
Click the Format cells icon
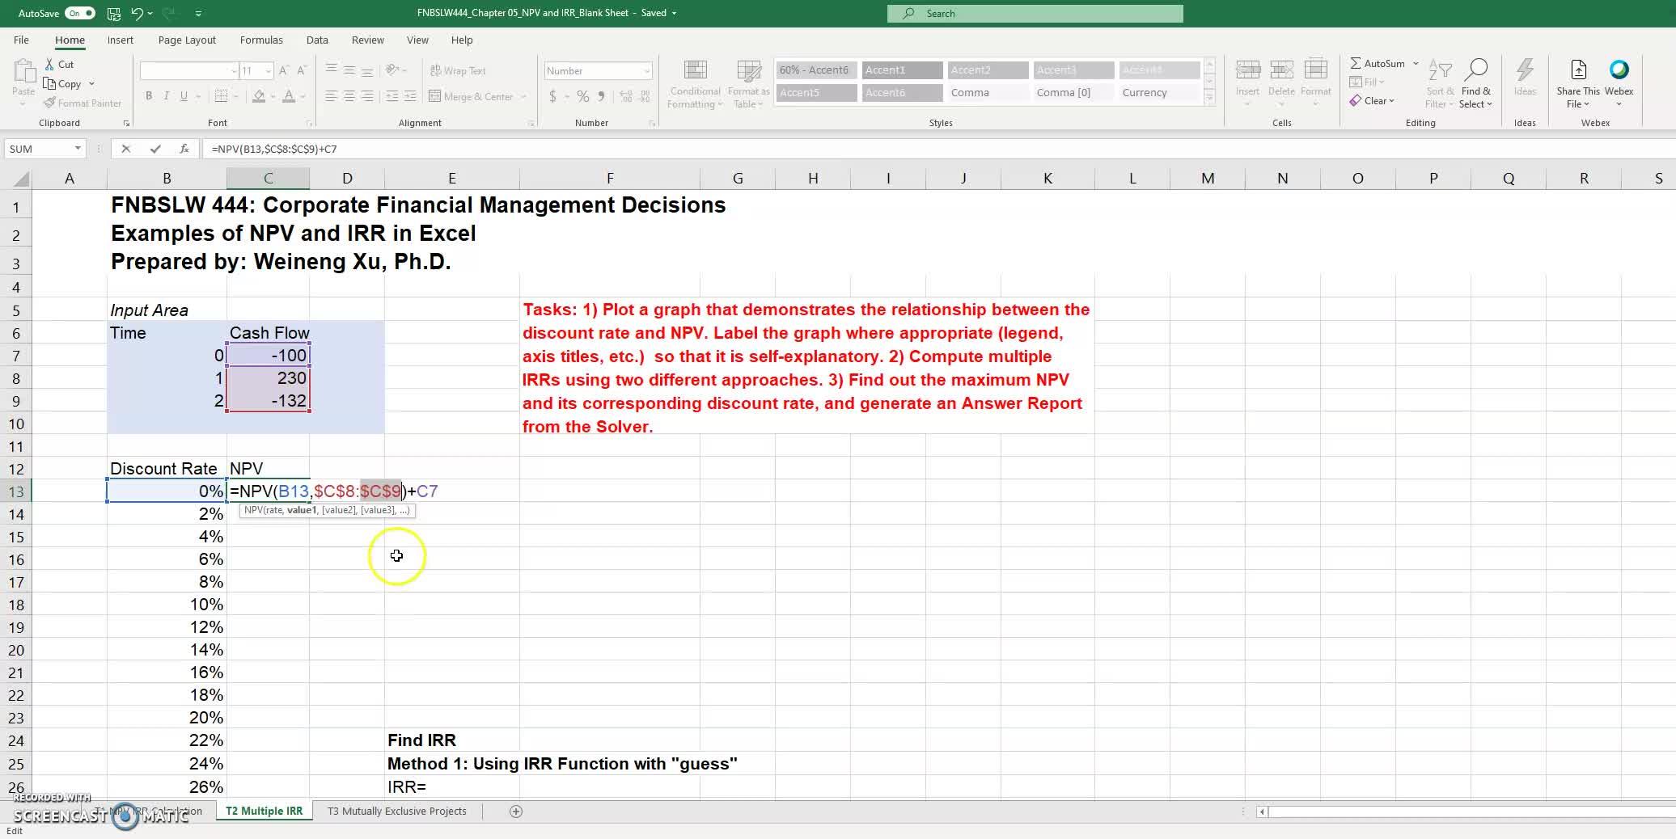click(1315, 71)
